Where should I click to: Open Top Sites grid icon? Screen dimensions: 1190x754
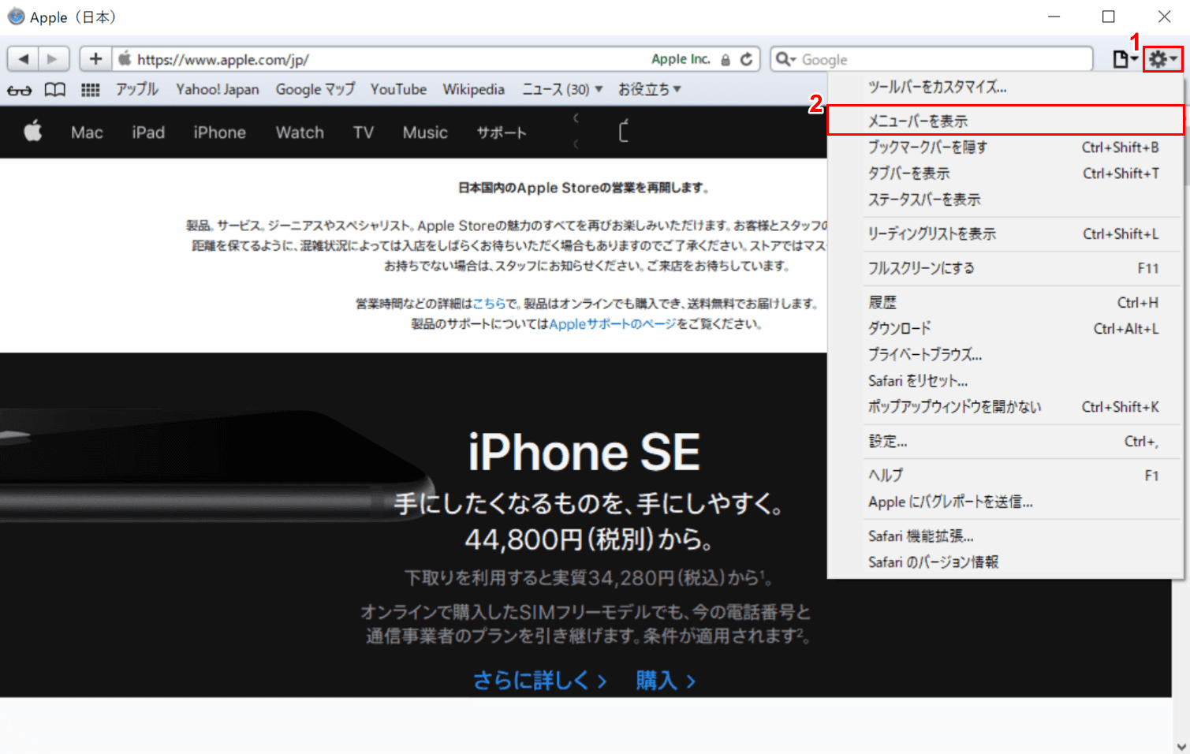click(91, 90)
